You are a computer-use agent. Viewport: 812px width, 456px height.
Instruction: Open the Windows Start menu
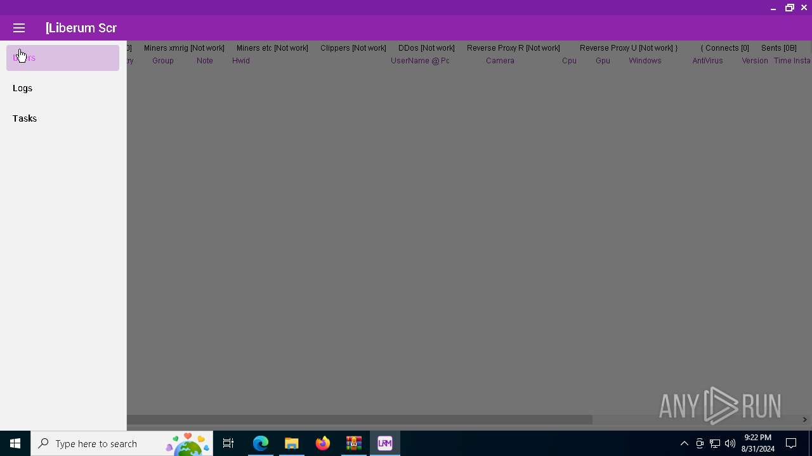(x=15, y=443)
